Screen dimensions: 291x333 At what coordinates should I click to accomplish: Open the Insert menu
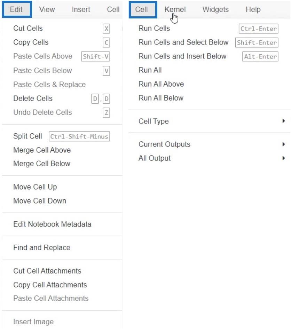tap(81, 9)
